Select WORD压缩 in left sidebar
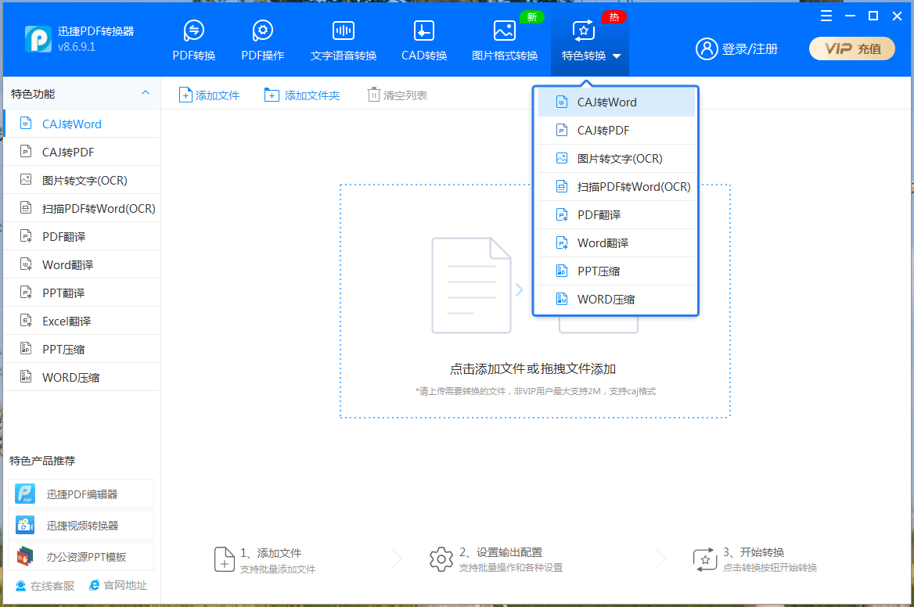 tap(82, 377)
